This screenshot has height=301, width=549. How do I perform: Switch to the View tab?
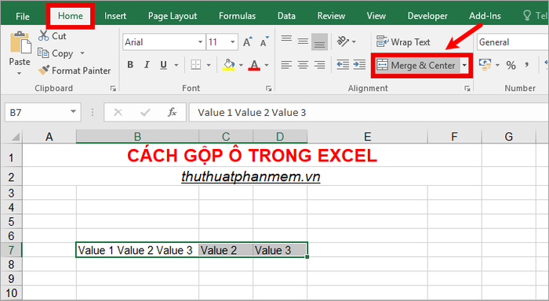click(376, 16)
